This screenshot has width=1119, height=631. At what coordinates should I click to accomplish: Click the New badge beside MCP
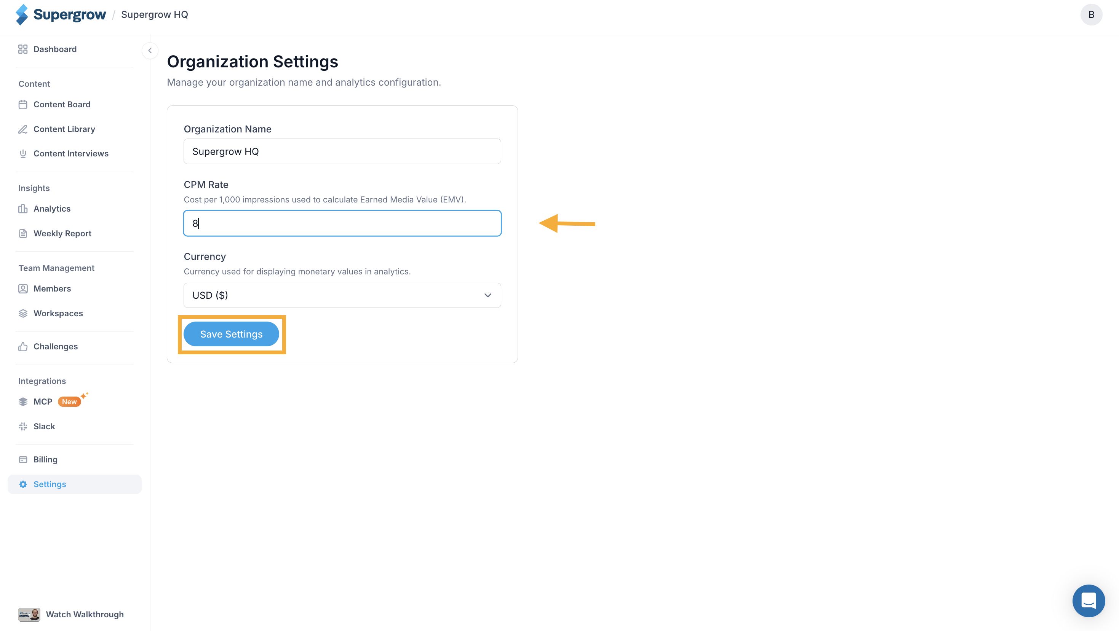[x=69, y=402]
